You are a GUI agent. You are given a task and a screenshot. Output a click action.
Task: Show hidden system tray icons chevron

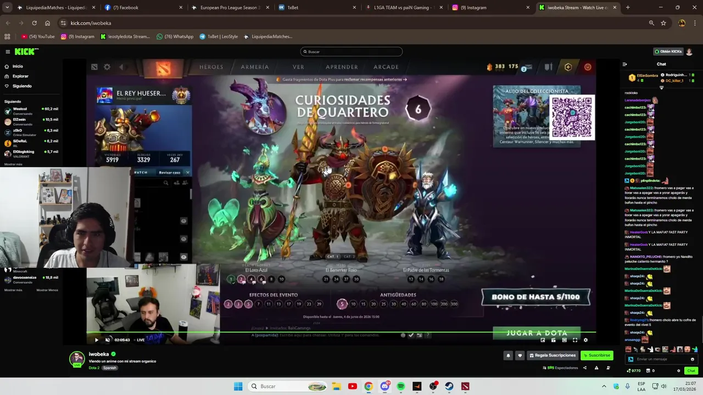pyautogui.click(x=604, y=386)
